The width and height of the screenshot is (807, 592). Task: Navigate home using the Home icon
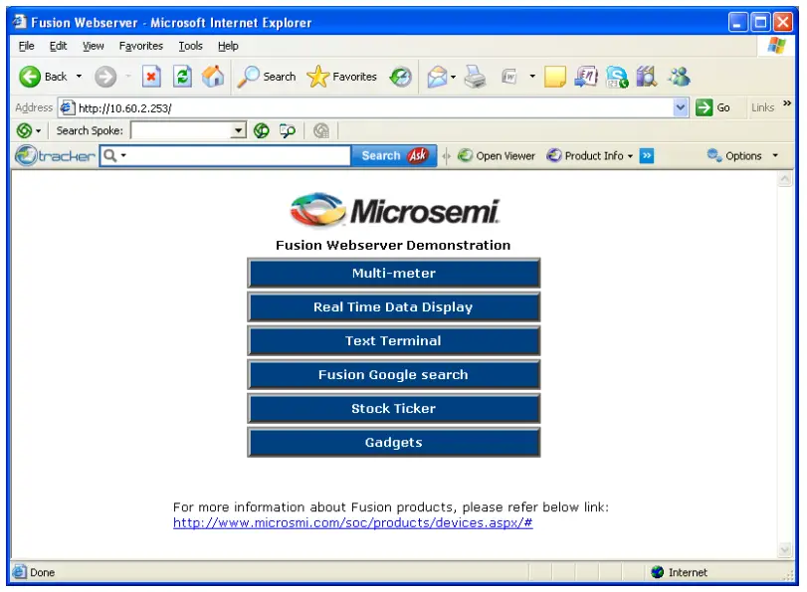209,77
